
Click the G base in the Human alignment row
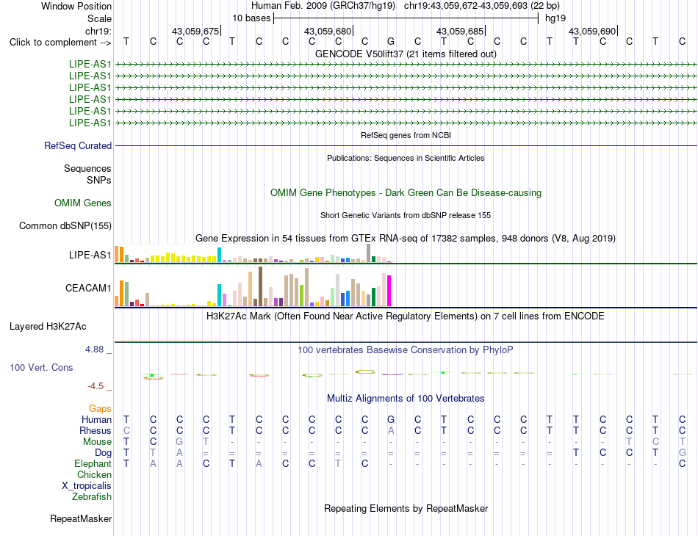391,419
